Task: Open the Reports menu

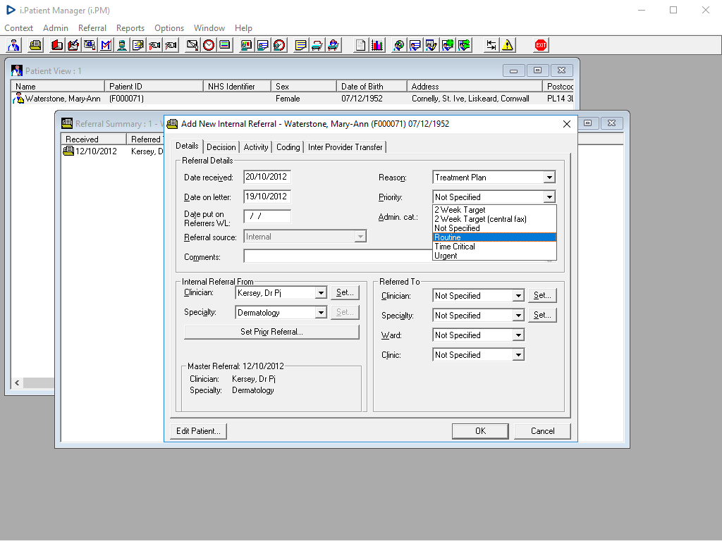Action: [x=130, y=28]
